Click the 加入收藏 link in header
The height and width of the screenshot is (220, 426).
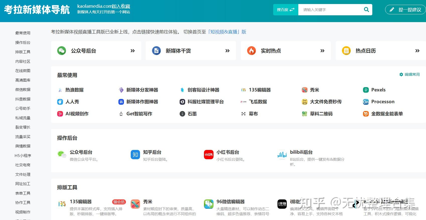click(121, 6)
